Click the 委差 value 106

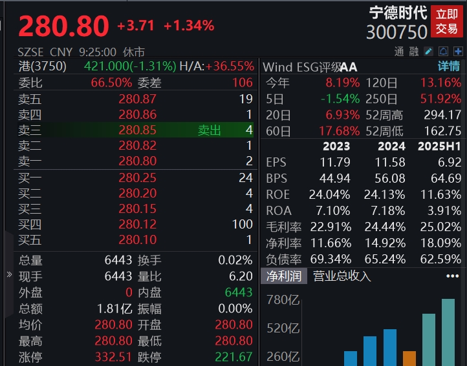click(x=243, y=83)
